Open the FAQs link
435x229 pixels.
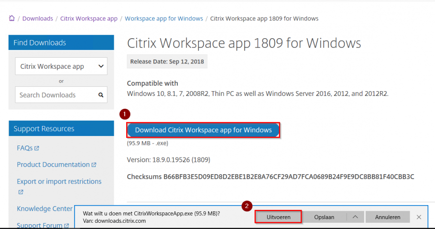click(25, 148)
